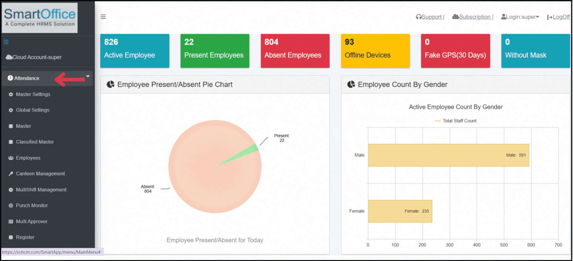The width and height of the screenshot is (573, 261).
Task: Open MultiShift Management in sidebar
Action: 41,190
